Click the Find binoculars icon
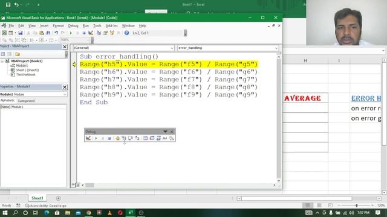Image resolution: width=387 pixels, height=217 pixels. (x=48, y=33)
